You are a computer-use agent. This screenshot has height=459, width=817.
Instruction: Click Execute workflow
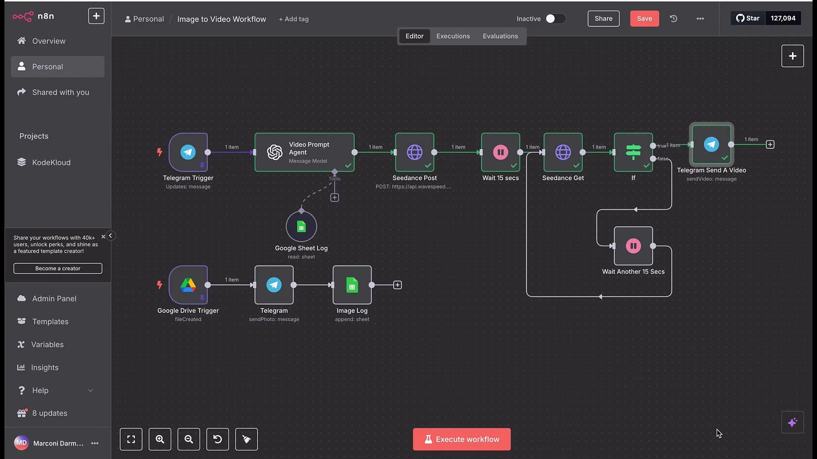tap(462, 439)
